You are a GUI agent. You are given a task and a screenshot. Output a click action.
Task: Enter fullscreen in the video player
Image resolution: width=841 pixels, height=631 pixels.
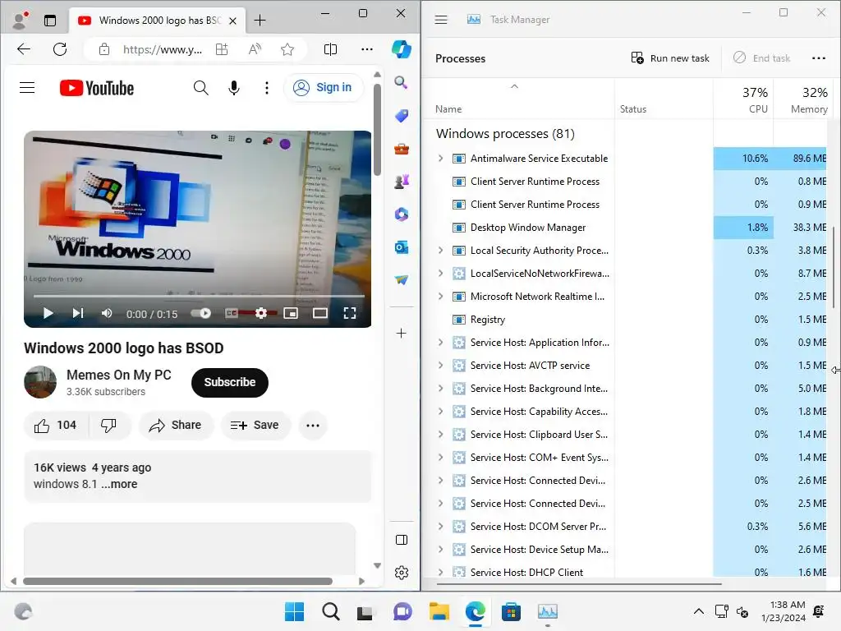(350, 313)
